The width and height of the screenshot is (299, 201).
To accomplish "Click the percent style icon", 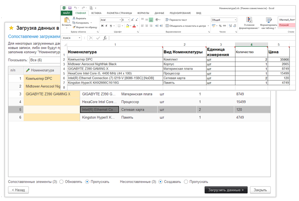I will pos(220,26).
